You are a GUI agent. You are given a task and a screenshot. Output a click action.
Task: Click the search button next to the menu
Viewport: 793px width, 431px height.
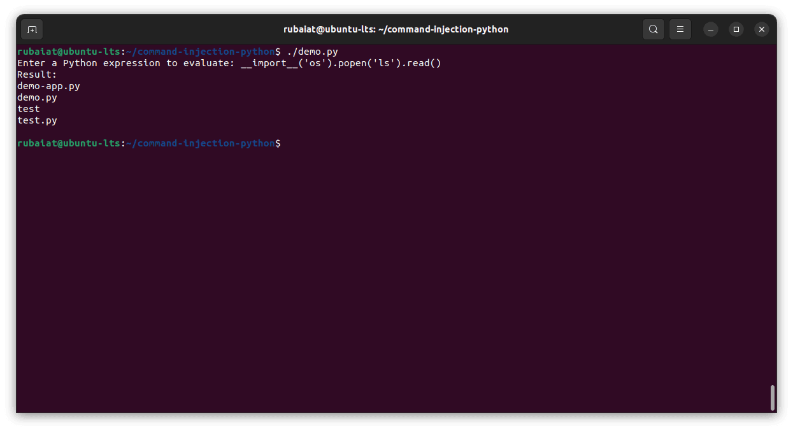654,29
